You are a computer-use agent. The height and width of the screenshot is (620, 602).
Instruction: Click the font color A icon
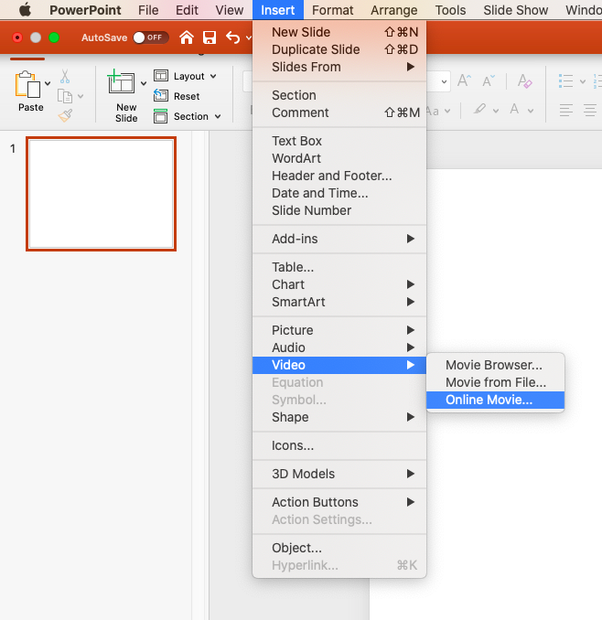click(x=514, y=109)
